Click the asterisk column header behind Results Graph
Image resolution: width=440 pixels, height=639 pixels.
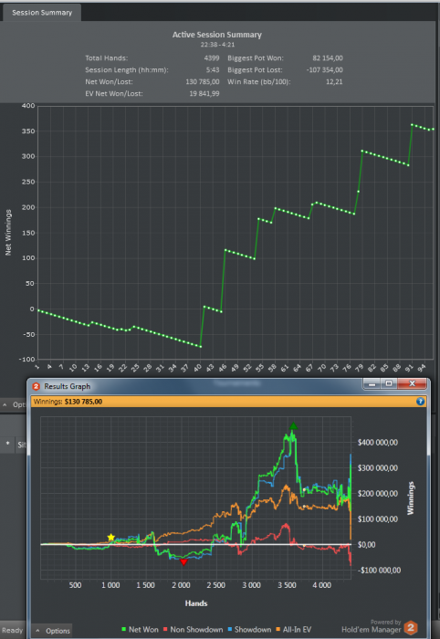(x=7, y=444)
